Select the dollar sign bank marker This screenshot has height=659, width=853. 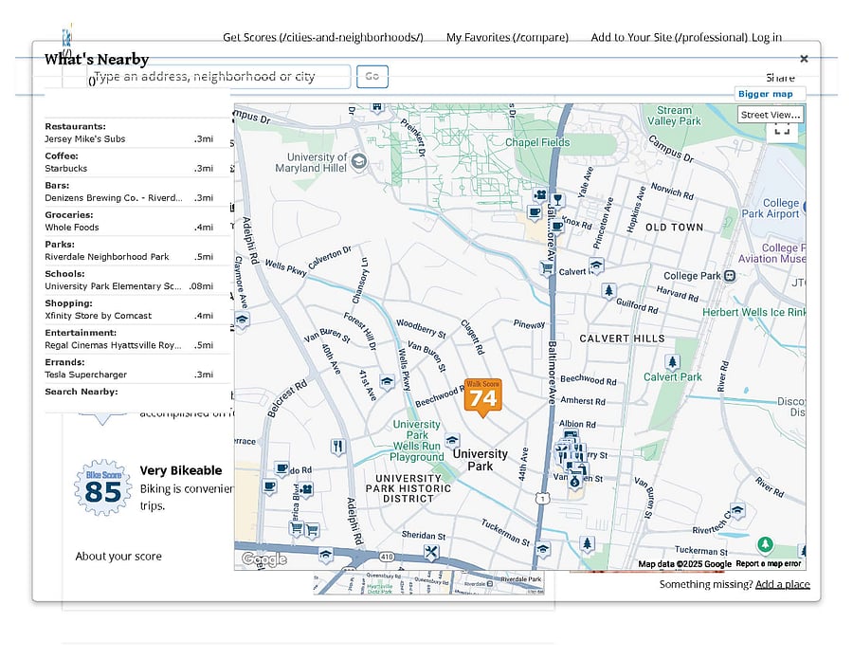(x=575, y=482)
